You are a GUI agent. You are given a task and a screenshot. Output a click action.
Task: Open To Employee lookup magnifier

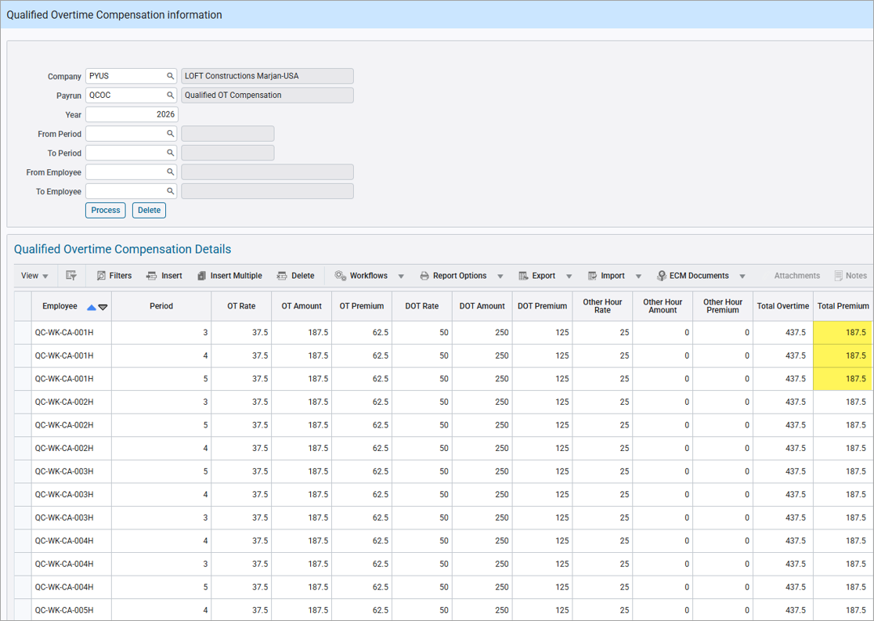pos(171,191)
